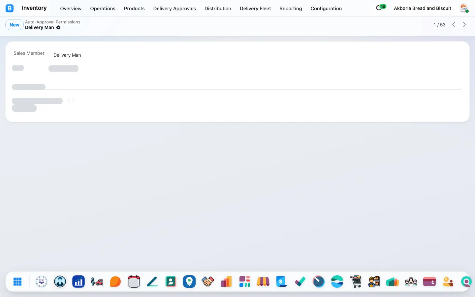Open the teal pen signing app
475x297 pixels.
point(152,281)
